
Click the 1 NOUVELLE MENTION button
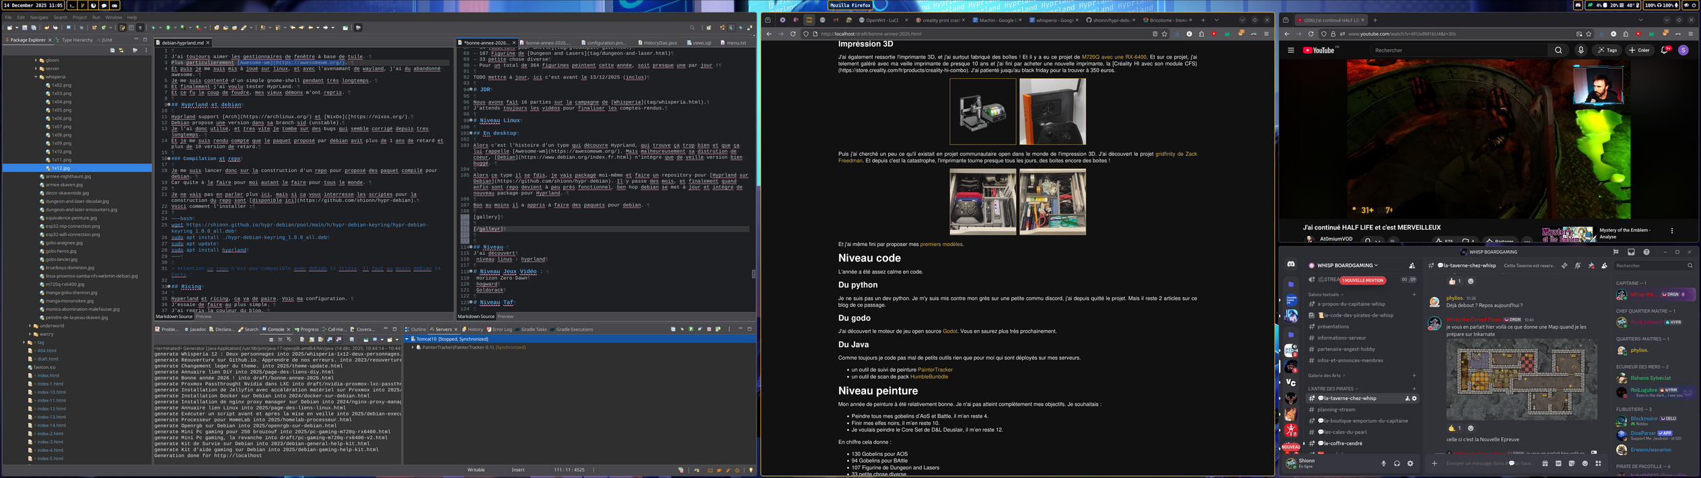click(x=1363, y=280)
